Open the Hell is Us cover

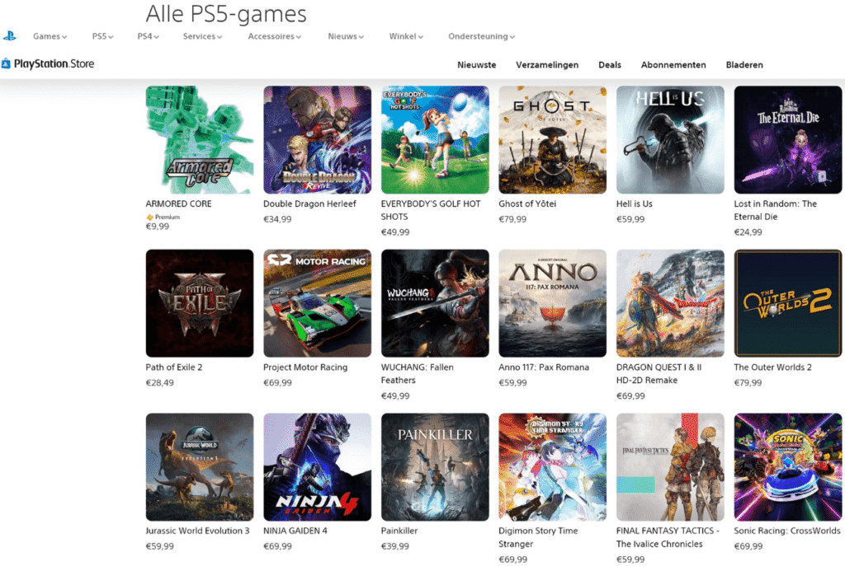tap(670, 140)
